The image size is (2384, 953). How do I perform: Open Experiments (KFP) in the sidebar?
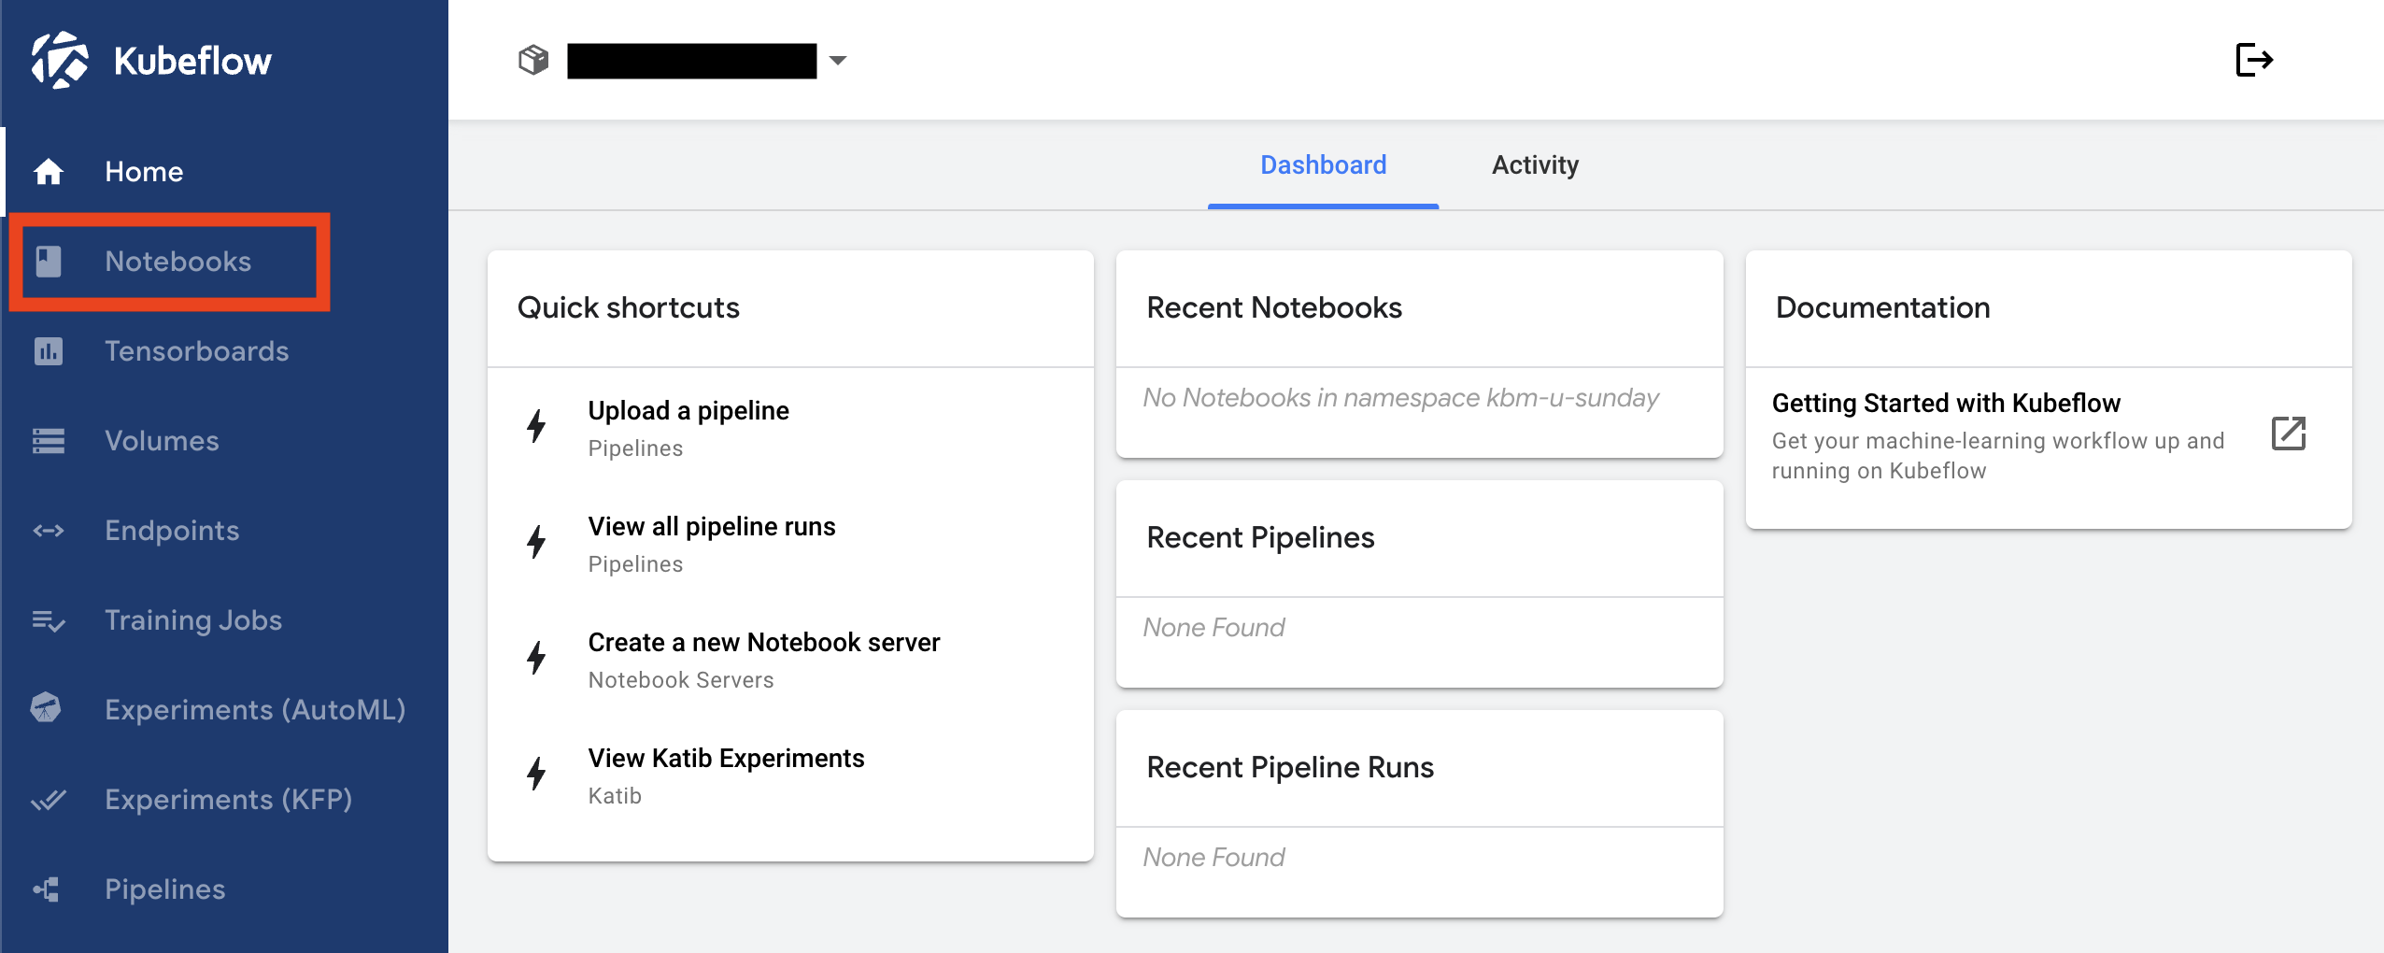225,800
